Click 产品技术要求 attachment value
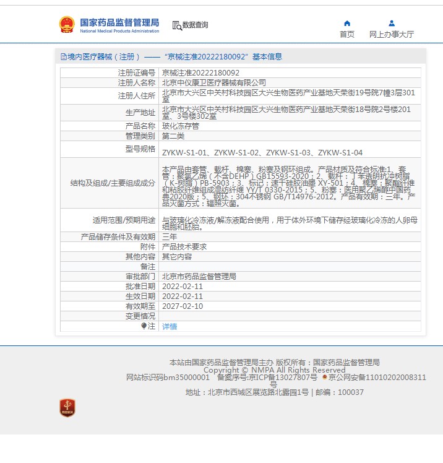 [184, 247]
